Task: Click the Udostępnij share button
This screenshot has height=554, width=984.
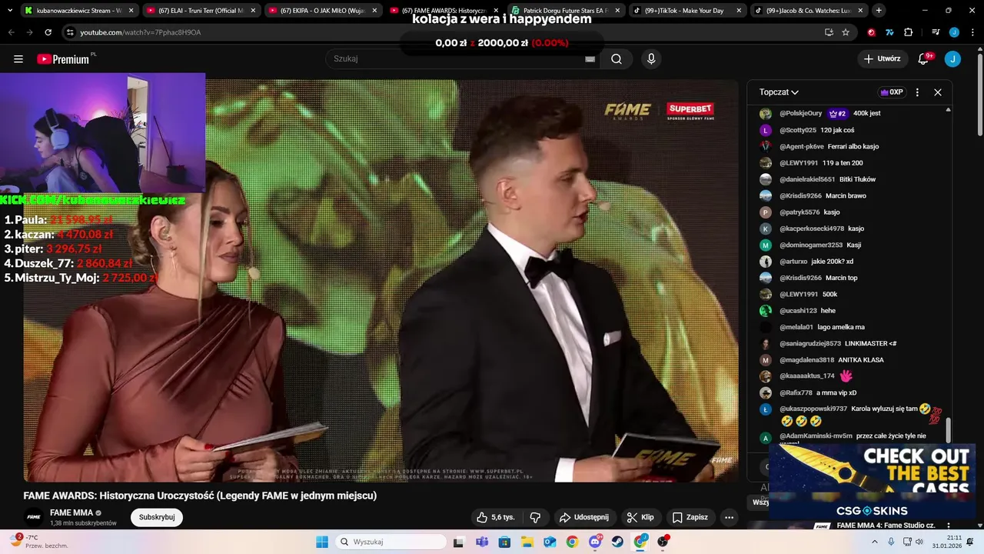Action: [583, 517]
